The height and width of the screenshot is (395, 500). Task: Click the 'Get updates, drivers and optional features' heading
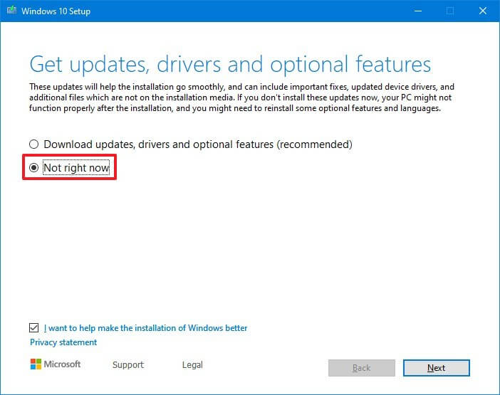[230, 64]
